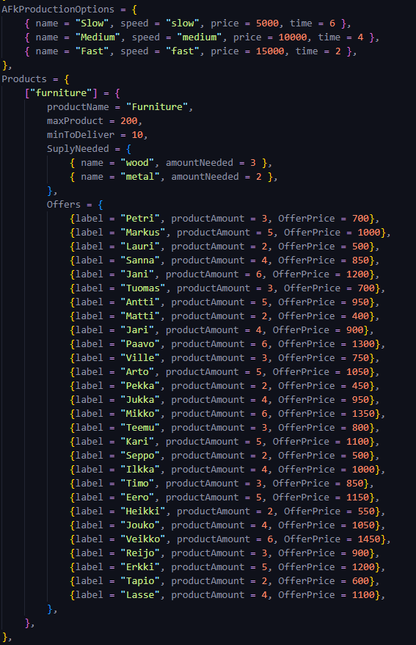Click the productName "Furniture" string
Viewport: 416px width, 645px height.
[x=157, y=107]
